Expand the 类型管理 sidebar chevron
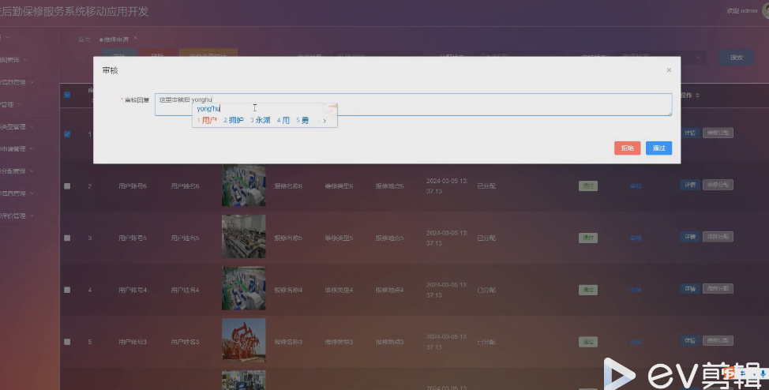This screenshot has height=390, width=769. 32,126
